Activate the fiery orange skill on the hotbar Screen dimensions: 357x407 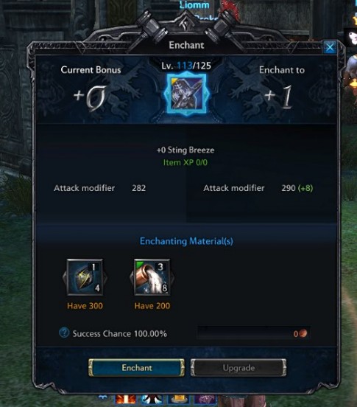(x=125, y=399)
